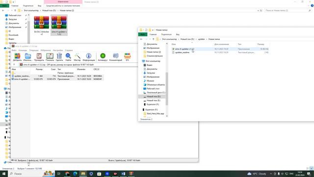Image resolution: width=314 pixels, height=177 pixels.
Task: Open Поделиться ribbon tab in front Explorer
Action: [166, 34]
